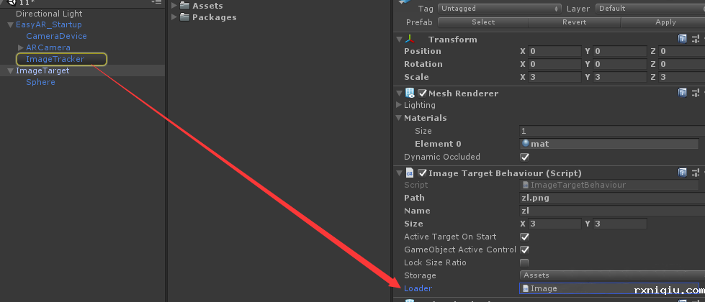This screenshot has width=705, height=302.
Task: Open the Mesh Renderer help icon
Action: (682, 93)
